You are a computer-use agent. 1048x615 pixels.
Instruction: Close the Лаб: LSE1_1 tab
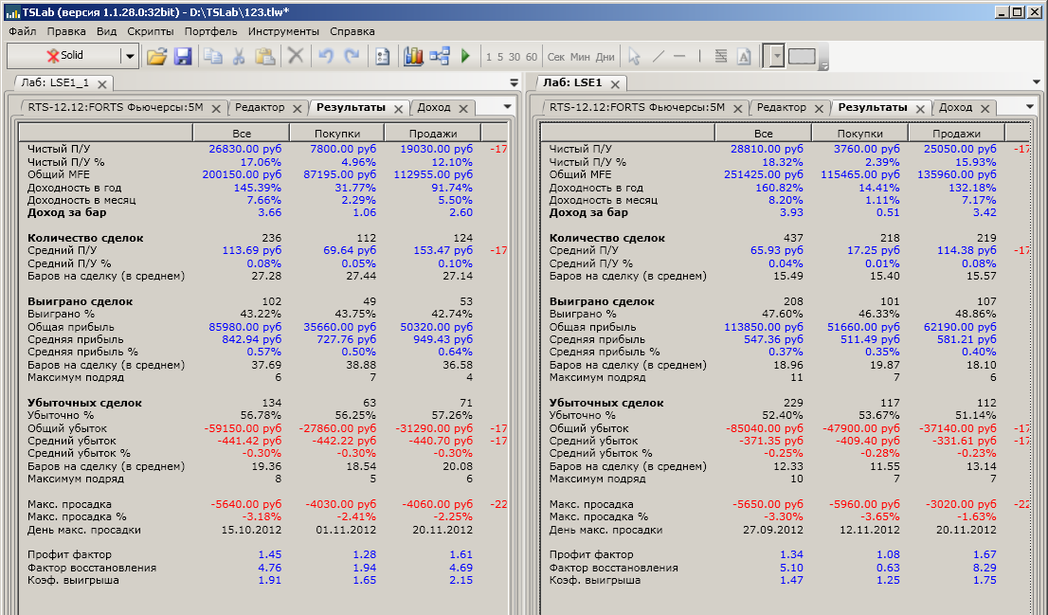click(x=101, y=83)
